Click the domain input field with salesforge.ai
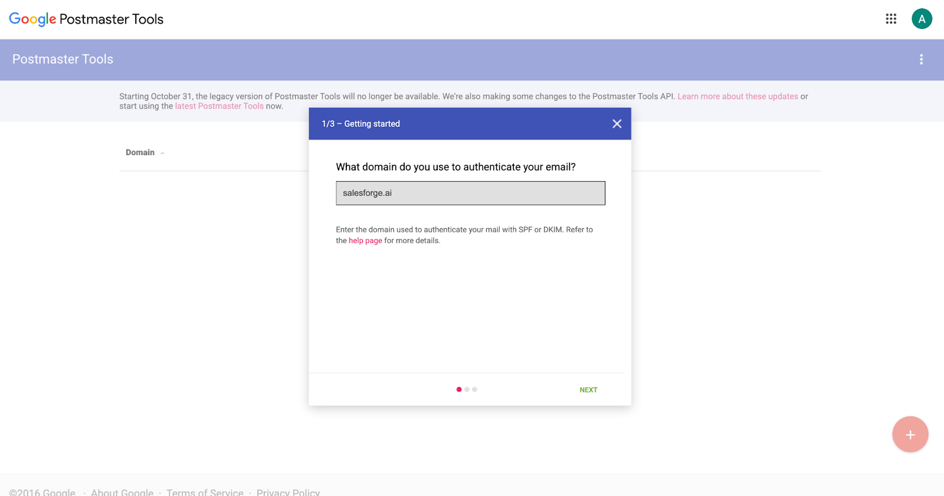The image size is (944, 496). pyautogui.click(x=470, y=193)
